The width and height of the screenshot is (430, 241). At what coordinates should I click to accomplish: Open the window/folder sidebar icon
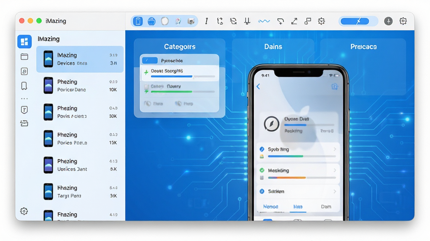[24, 56]
